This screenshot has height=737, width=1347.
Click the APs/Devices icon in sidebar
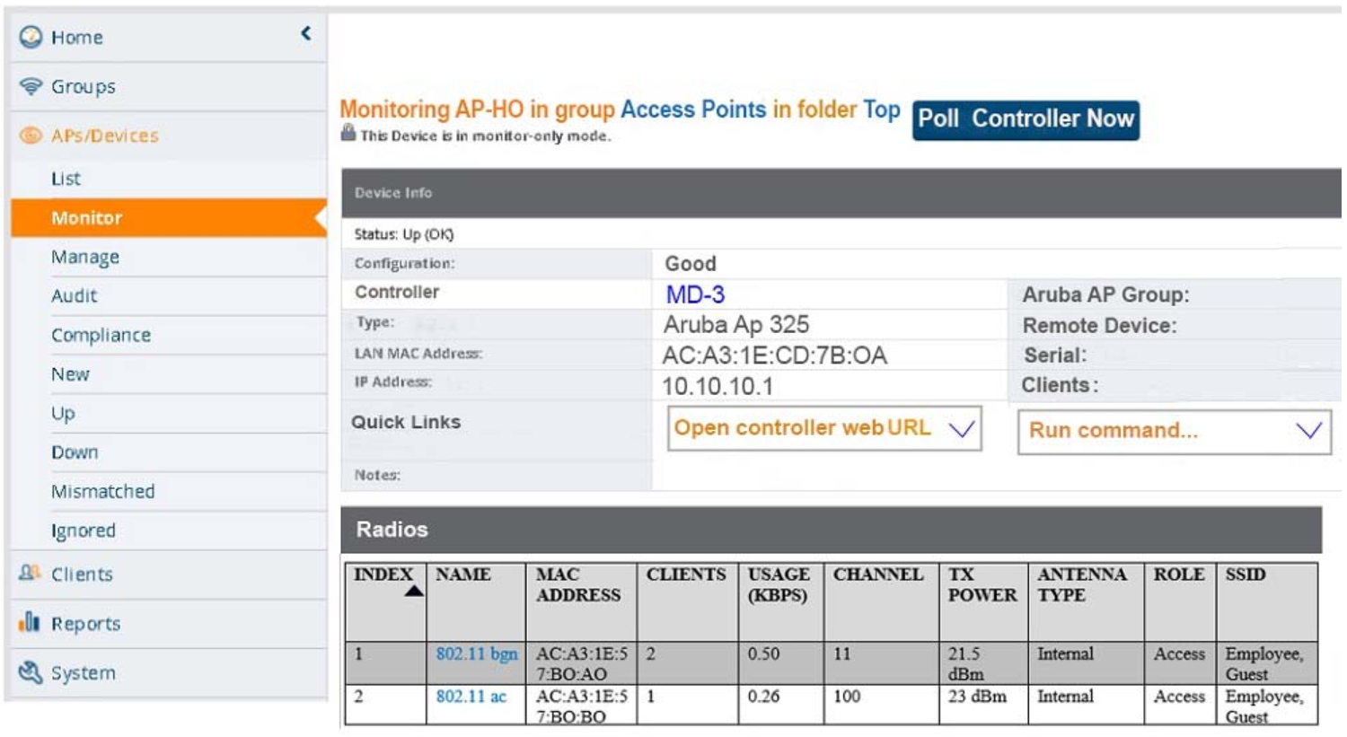coord(31,136)
